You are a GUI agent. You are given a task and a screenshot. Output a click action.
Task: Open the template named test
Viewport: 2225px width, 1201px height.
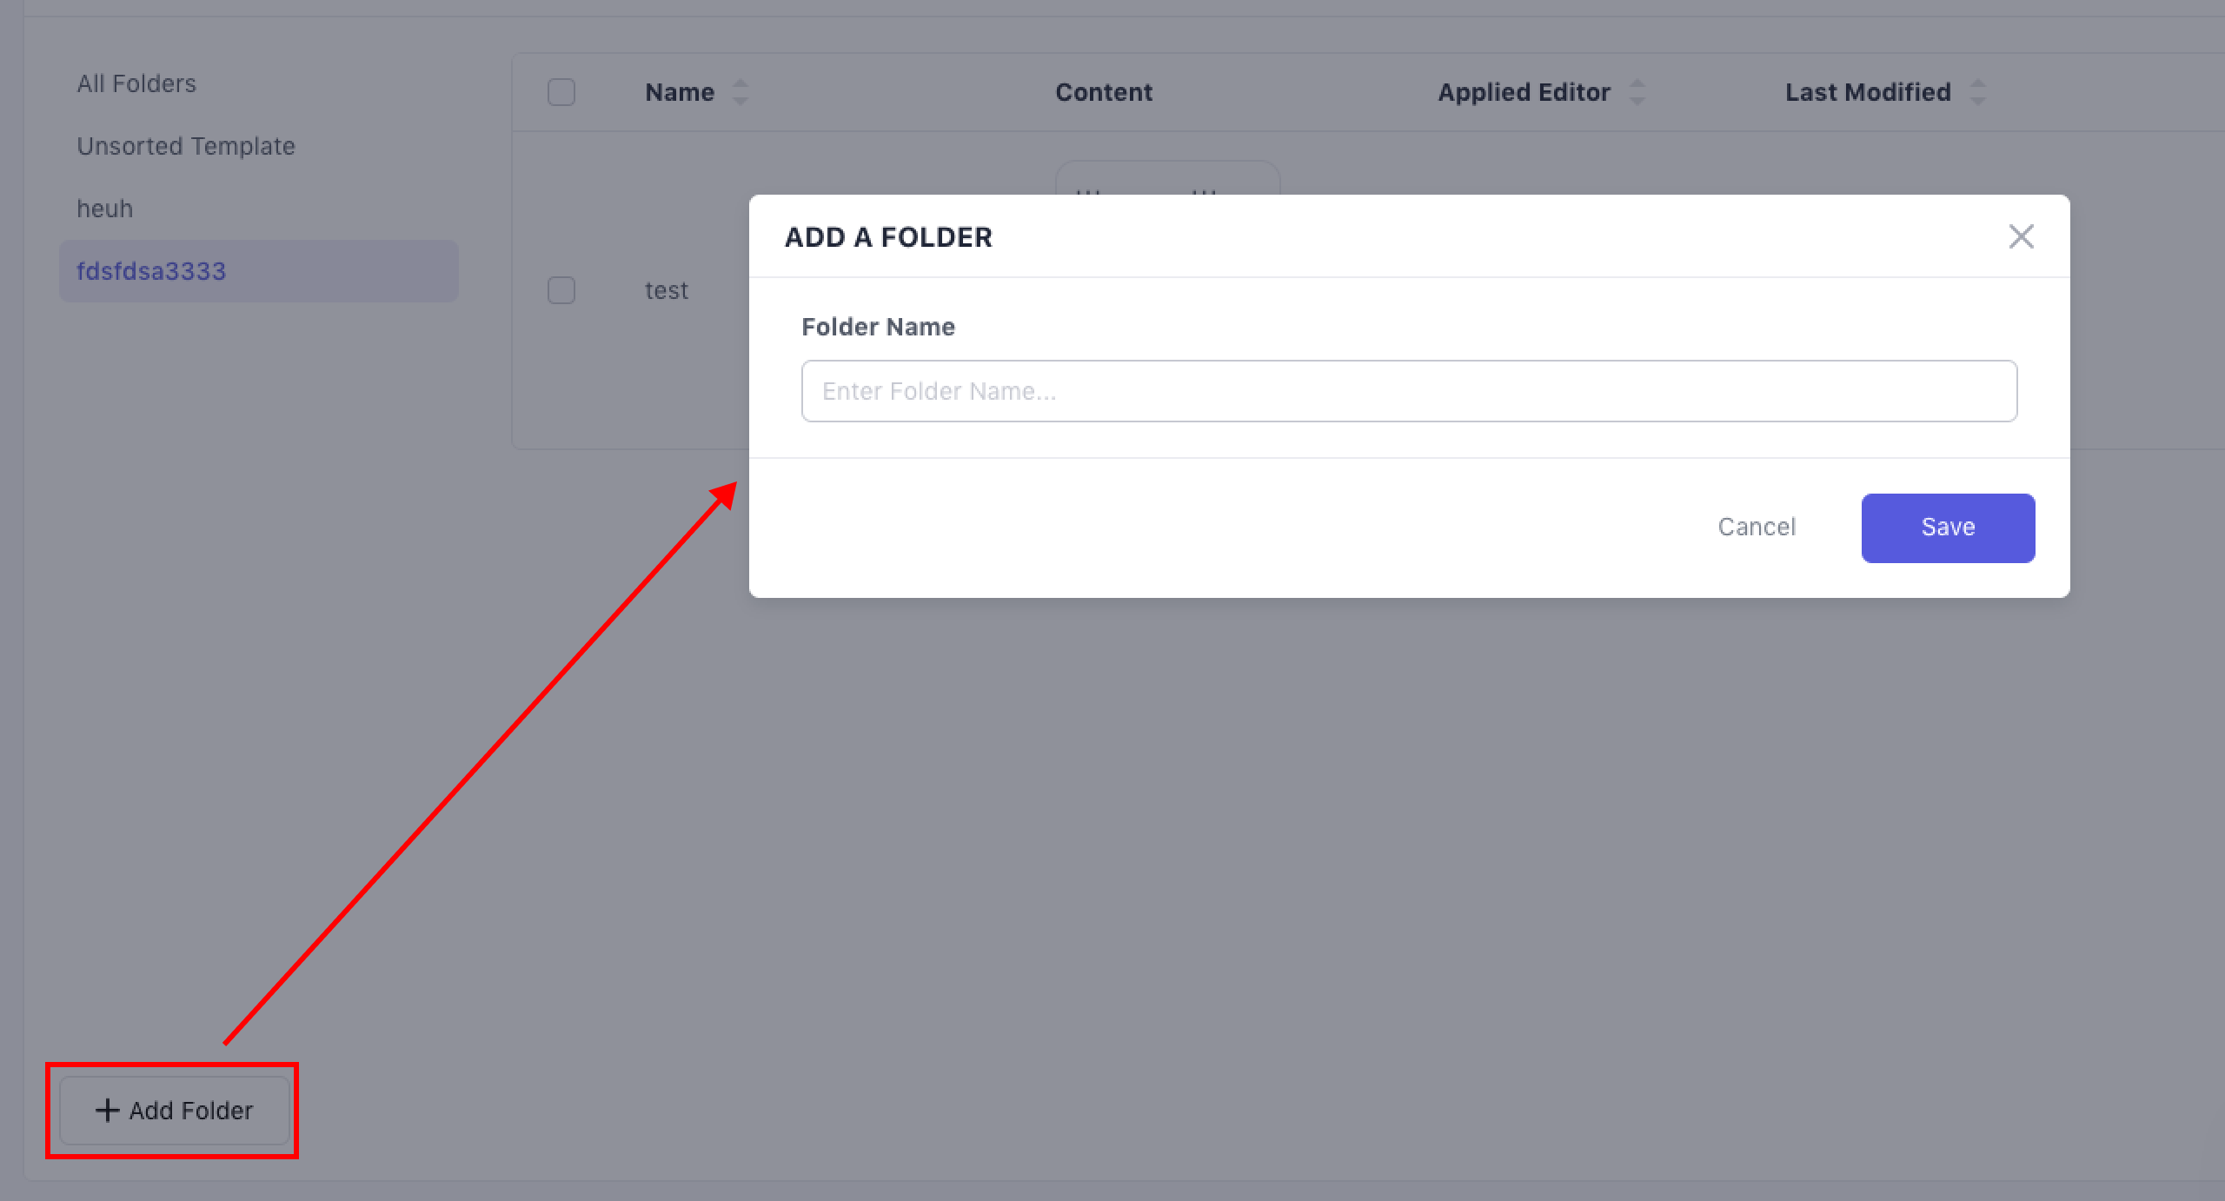pos(667,290)
